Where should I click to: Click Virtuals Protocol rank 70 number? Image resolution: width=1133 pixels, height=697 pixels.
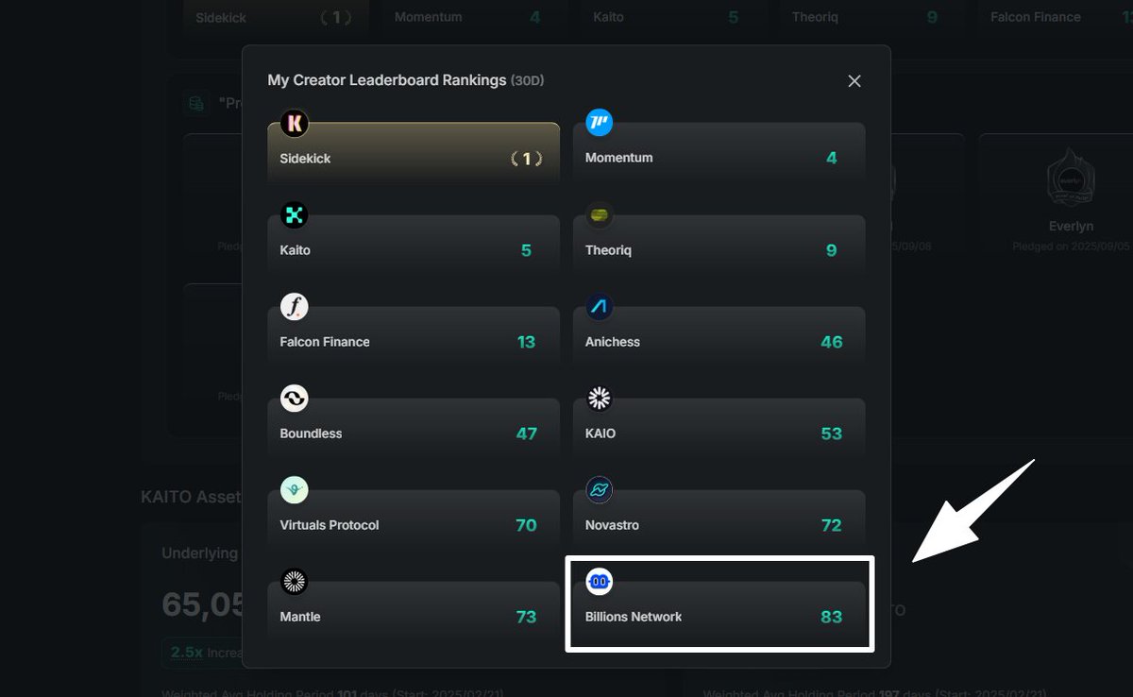click(x=526, y=525)
